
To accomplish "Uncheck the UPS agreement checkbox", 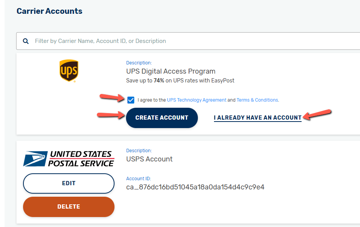I will (131, 100).
